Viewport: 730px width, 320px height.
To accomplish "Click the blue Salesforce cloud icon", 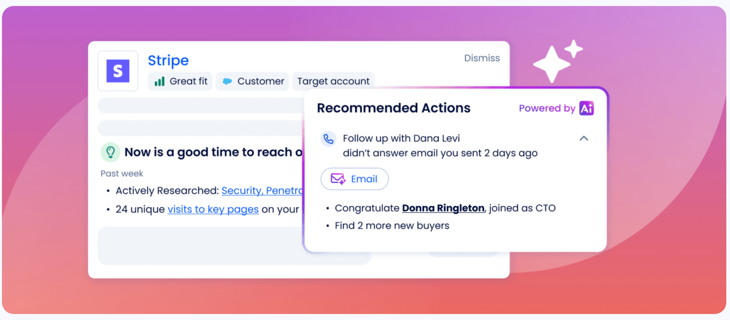I will point(227,81).
